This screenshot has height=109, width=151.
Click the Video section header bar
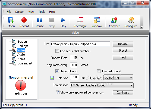tap(75, 33)
